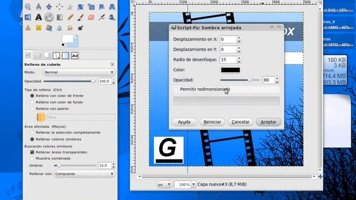Select the Blend gradient tool

click(60, 17)
